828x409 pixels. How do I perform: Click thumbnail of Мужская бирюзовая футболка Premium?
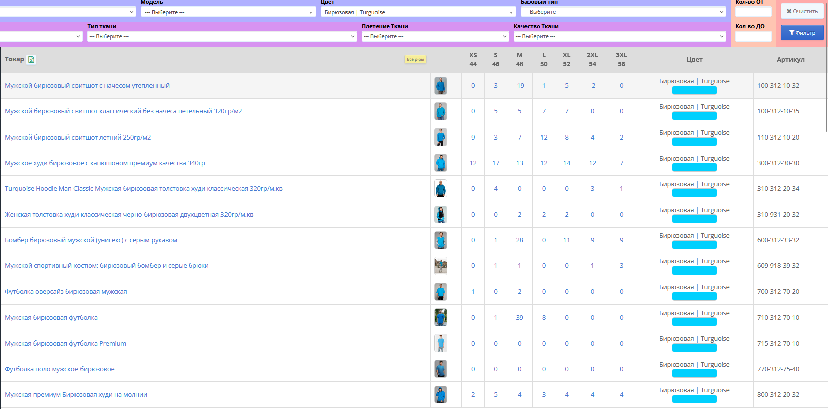click(441, 344)
